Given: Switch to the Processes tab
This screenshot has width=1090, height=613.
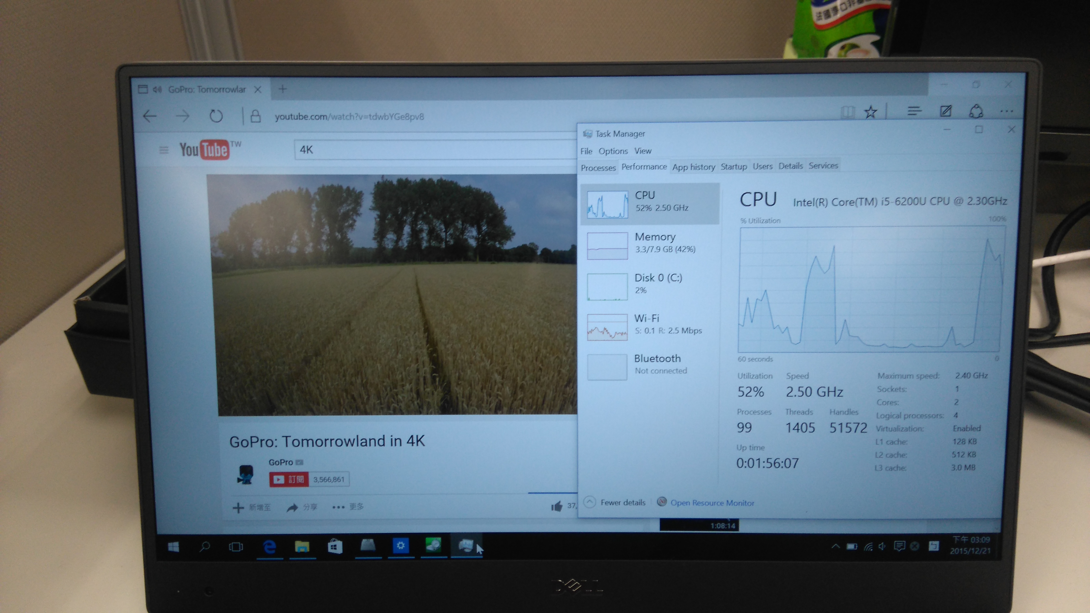Looking at the screenshot, I should coord(598,168).
